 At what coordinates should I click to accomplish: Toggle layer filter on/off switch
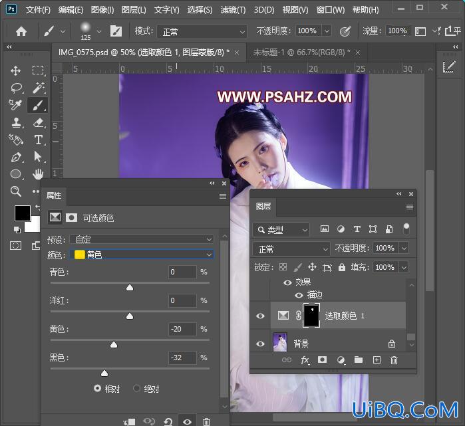pos(406,229)
